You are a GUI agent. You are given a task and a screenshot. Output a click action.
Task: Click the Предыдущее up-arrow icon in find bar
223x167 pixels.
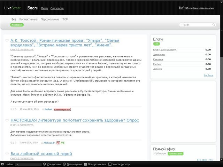click(x=64, y=164)
